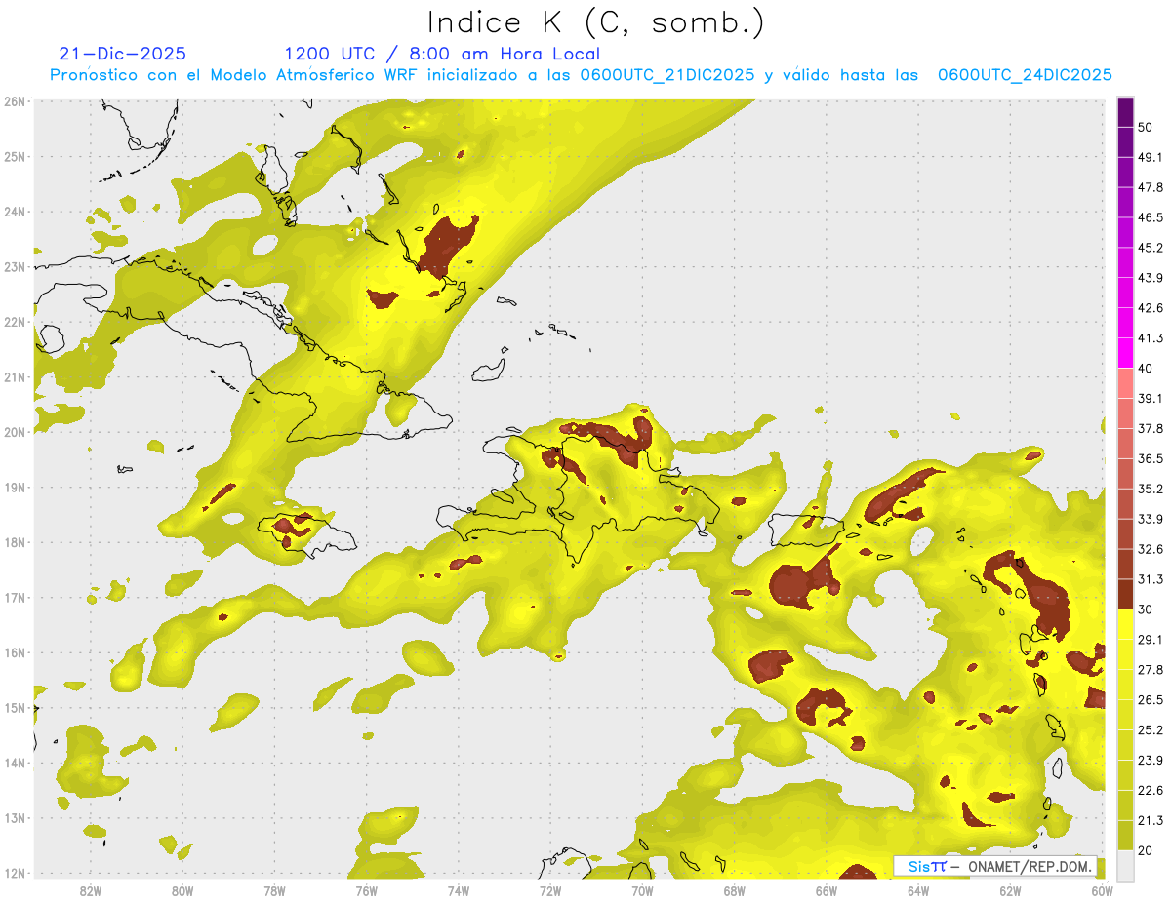
Task: Click the initialization time "0600UTC_21DIC2025"
Action: coord(667,75)
